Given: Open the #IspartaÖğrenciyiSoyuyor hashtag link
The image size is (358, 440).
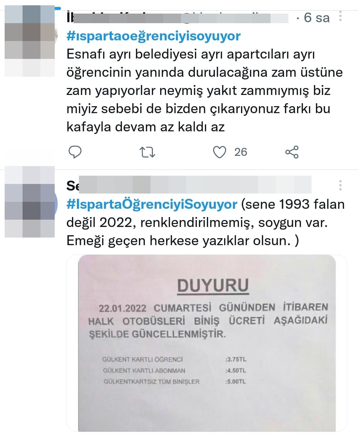Looking at the screenshot, I should point(152,204).
